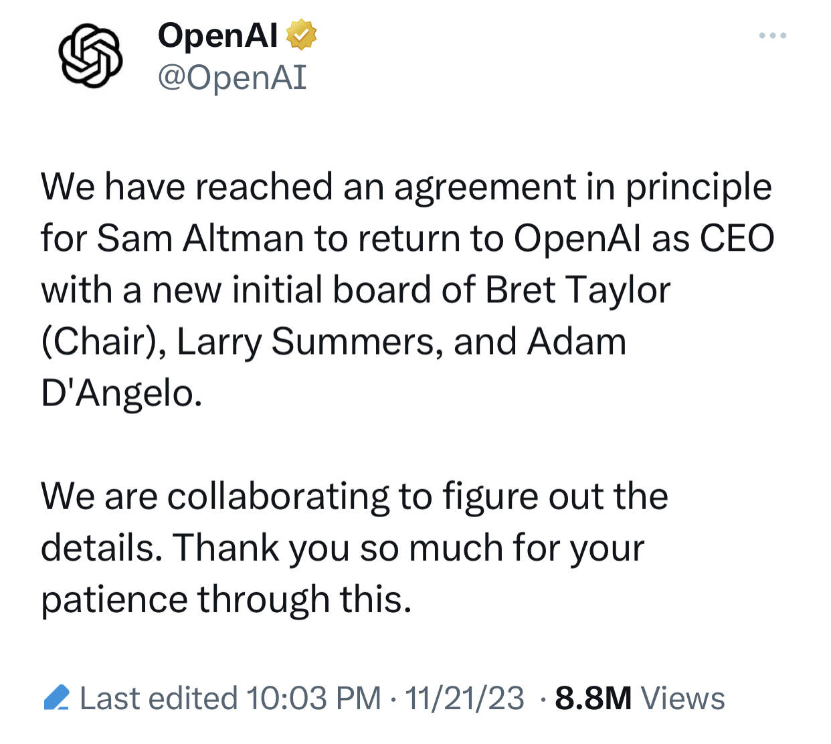Viewport: 831px width, 744px height.
Task: Open the 8.8M view count
Action: click(593, 699)
